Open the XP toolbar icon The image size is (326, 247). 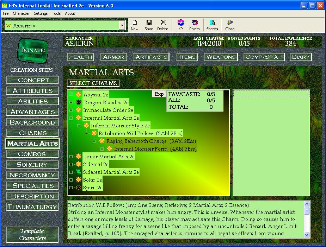tap(181, 23)
